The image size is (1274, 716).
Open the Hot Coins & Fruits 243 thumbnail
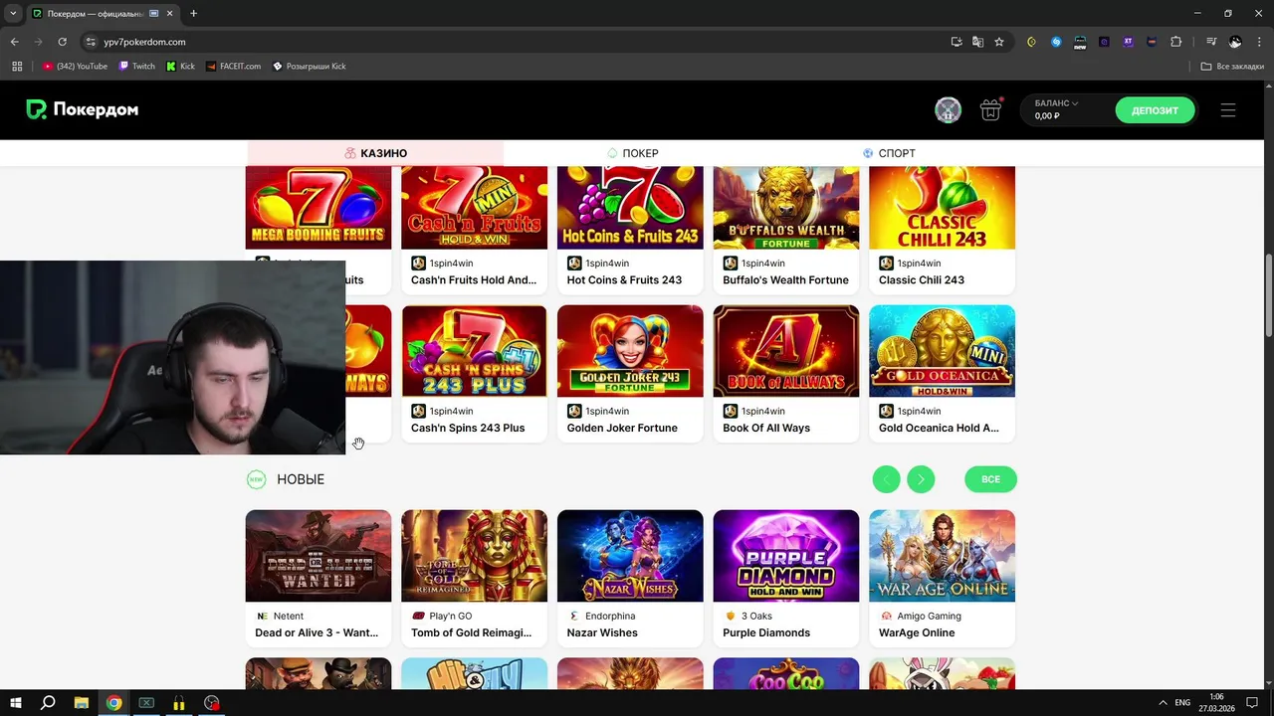click(x=630, y=207)
